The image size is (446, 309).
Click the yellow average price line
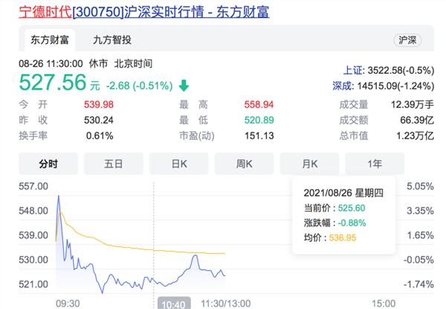[x=140, y=249]
